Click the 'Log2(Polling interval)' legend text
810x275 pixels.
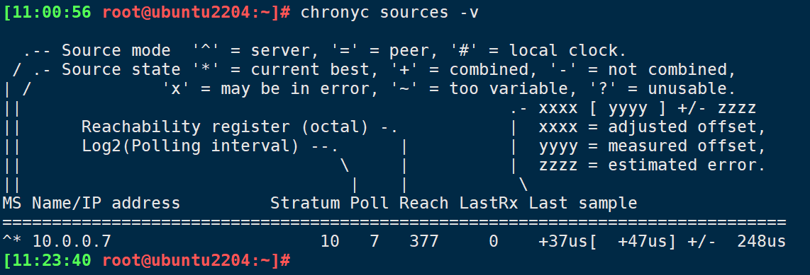191,146
